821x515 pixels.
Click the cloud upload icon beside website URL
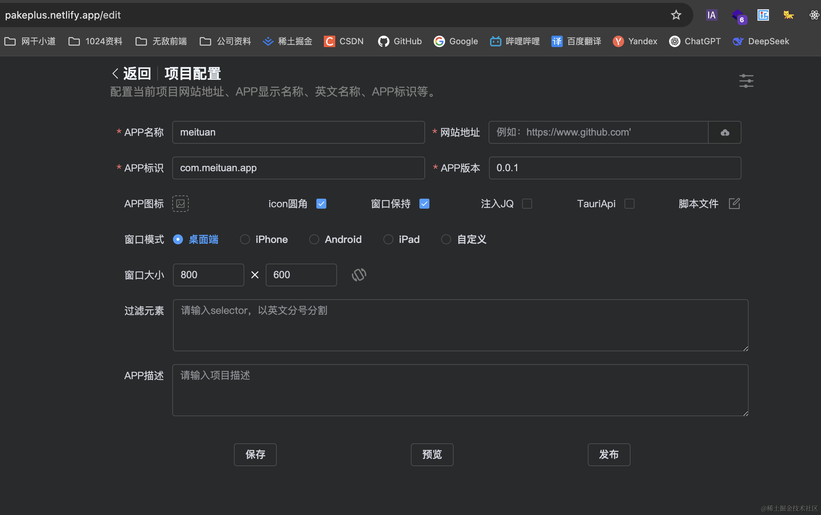[725, 133]
